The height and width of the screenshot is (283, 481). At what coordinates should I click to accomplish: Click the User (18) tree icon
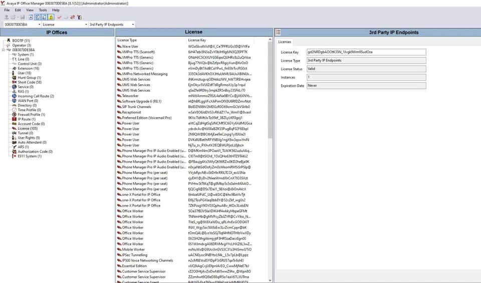(14, 73)
